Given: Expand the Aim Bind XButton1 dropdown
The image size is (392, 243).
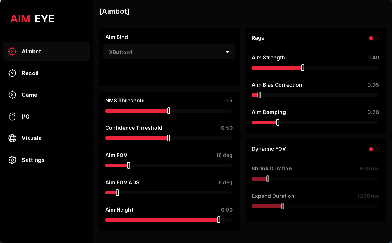Looking at the screenshot, I should (x=169, y=52).
